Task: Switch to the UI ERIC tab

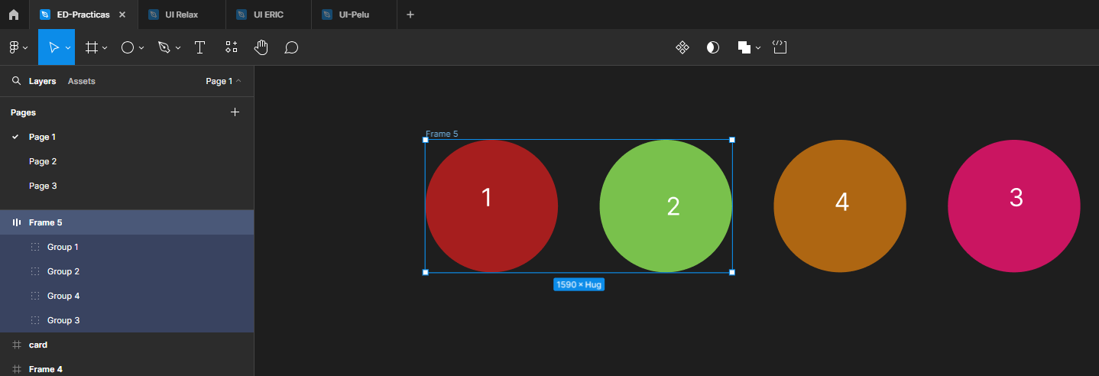Action: [x=269, y=15]
